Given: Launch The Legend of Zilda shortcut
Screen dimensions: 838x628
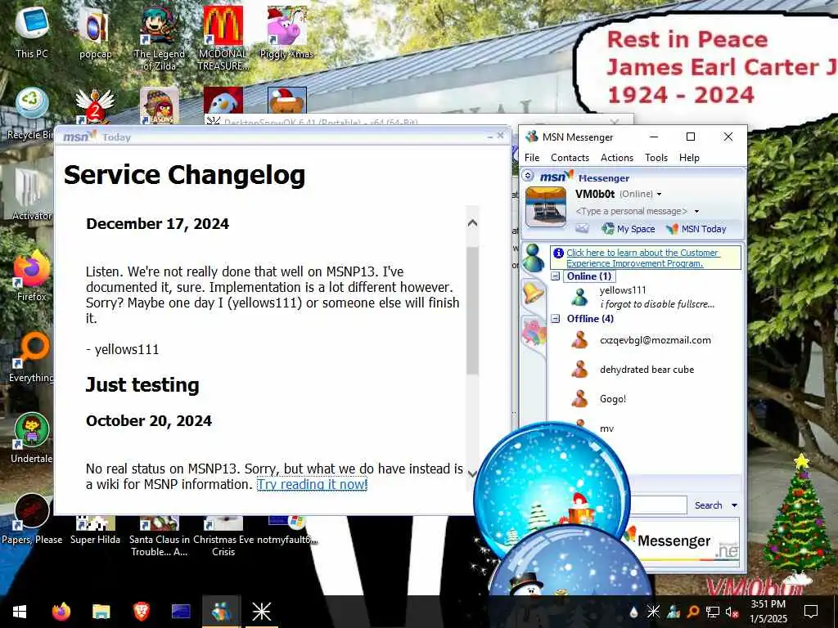Looking at the screenshot, I should coord(160,38).
